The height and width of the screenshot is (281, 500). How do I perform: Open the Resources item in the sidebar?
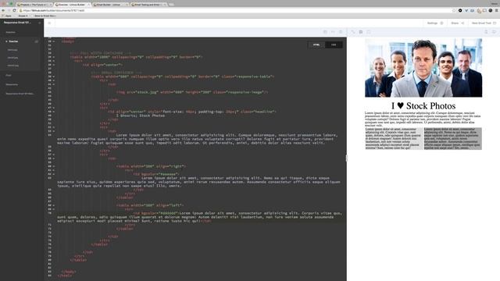click(12, 84)
